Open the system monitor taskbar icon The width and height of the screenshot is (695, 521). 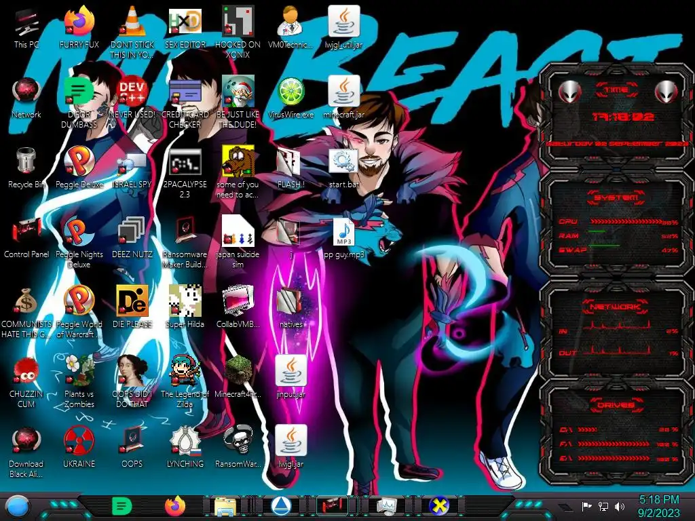point(387,506)
